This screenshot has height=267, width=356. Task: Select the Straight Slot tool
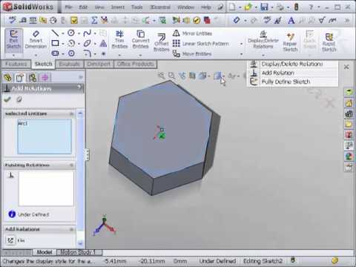coord(55,53)
